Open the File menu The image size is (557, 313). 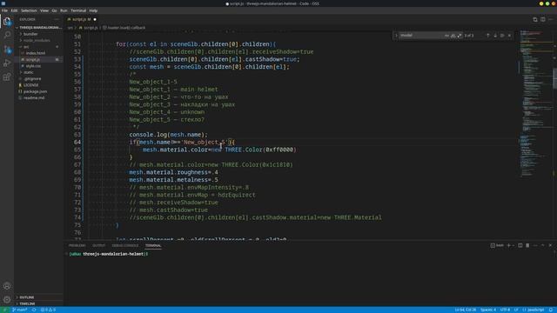click(x=4, y=10)
